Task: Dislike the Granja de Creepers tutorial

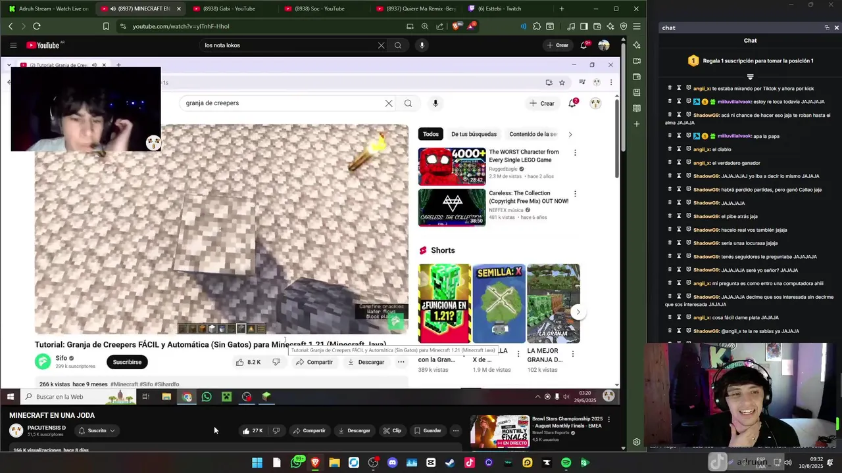Action: [276, 362]
